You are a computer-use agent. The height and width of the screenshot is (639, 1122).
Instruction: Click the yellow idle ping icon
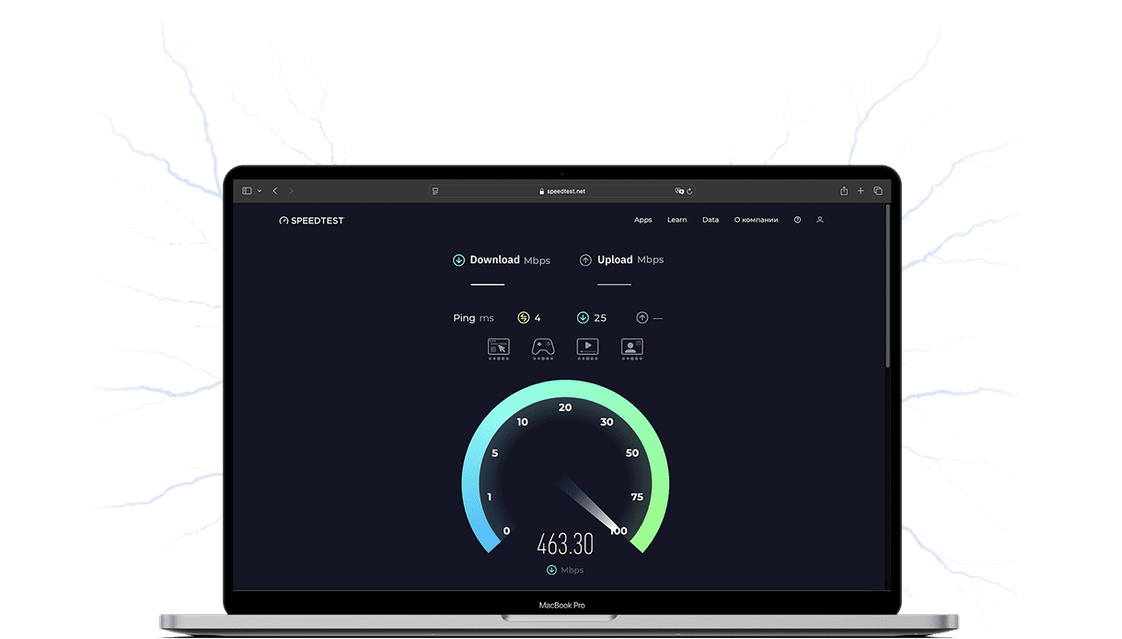524,318
